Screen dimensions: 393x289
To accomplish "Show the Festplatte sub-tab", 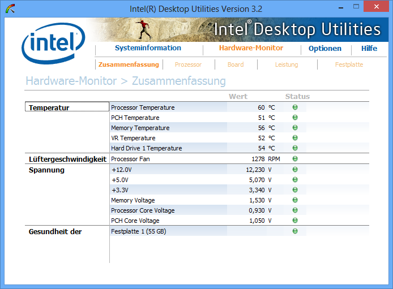I will pos(349,64).
